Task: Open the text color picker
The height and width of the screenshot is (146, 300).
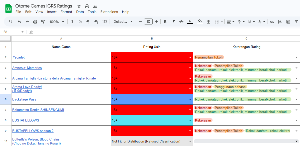Action: (x=190, y=21)
